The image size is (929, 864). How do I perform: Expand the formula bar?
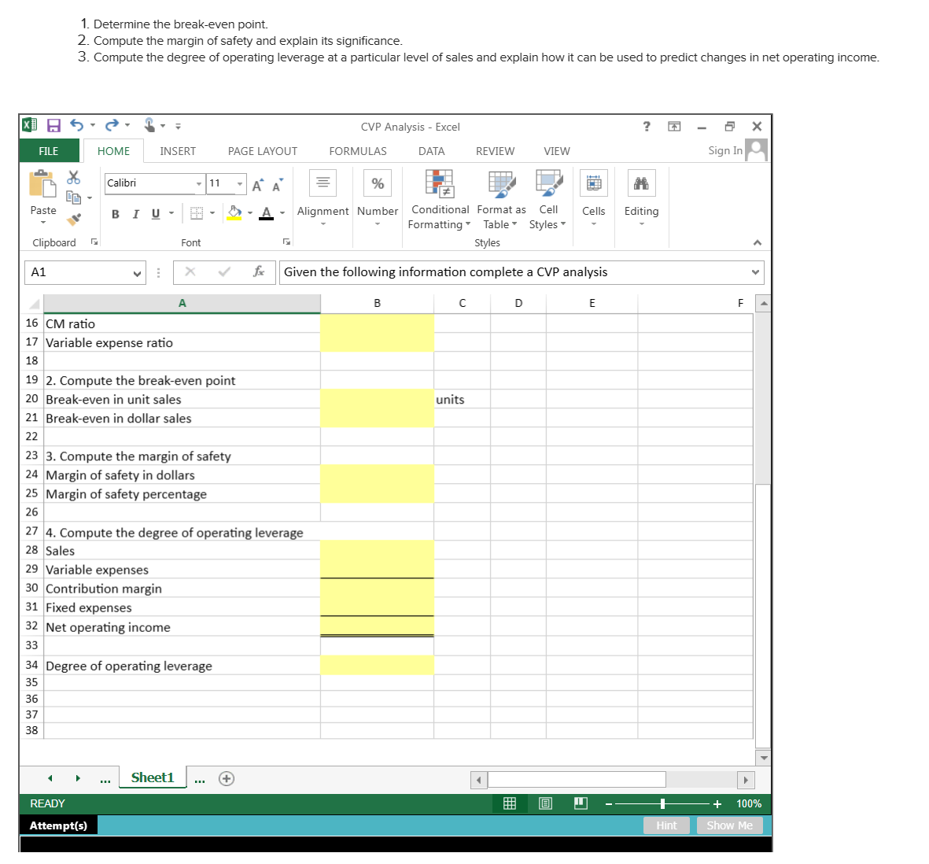pyautogui.click(x=755, y=272)
